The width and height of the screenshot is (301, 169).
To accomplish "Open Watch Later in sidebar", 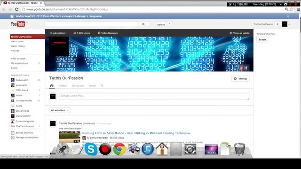I will tap(17, 41).
